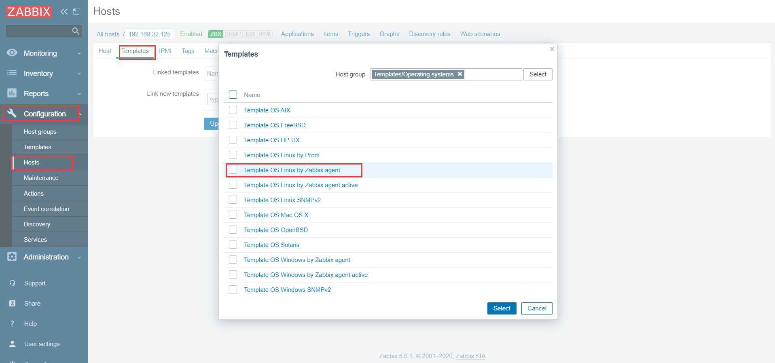Open the All hosts breadcrumb link
This screenshot has width=775, height=363.
coord(108,34)
